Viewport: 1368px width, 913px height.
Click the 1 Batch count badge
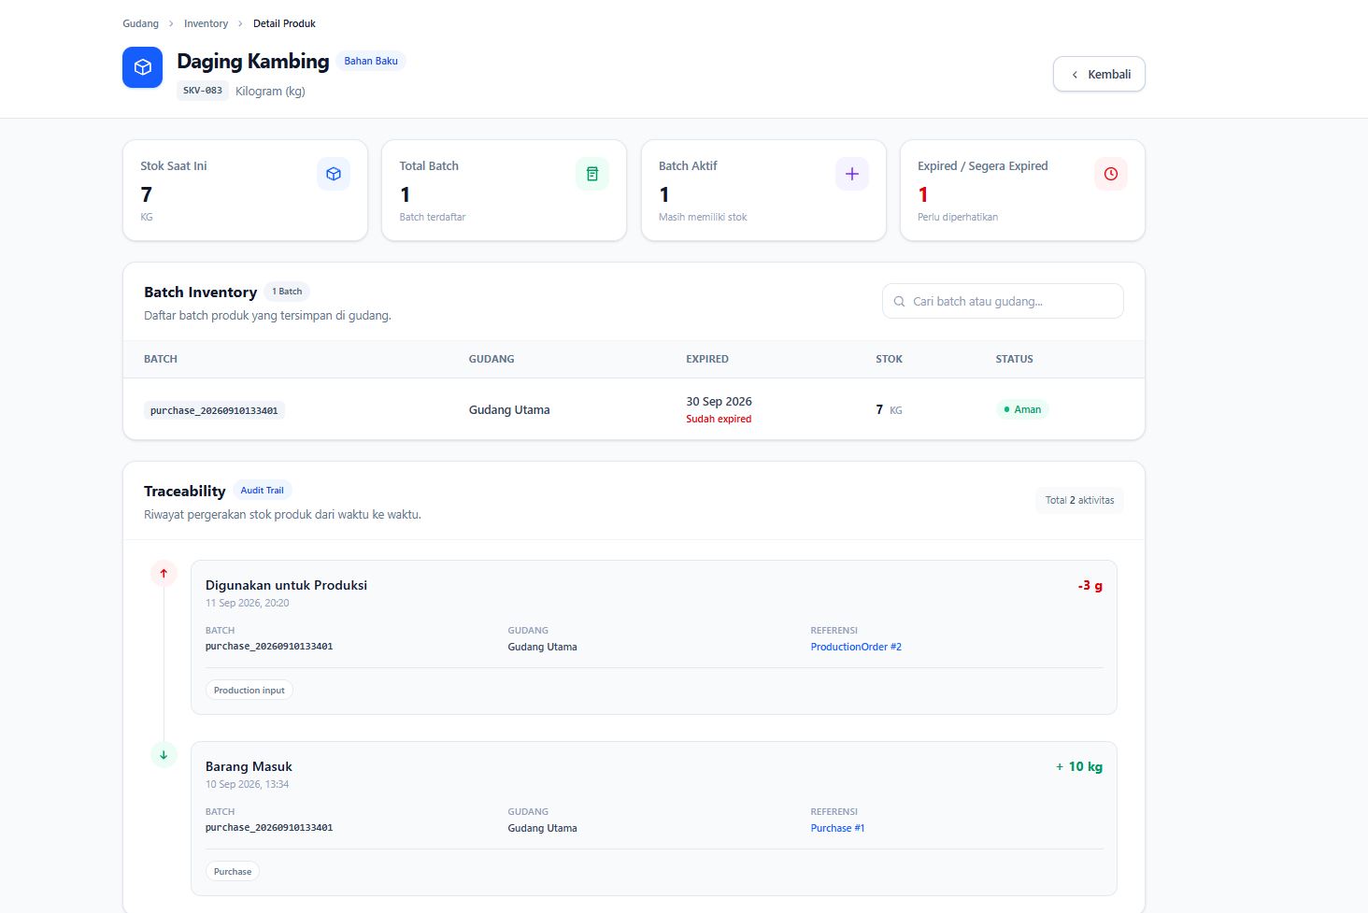287,292
